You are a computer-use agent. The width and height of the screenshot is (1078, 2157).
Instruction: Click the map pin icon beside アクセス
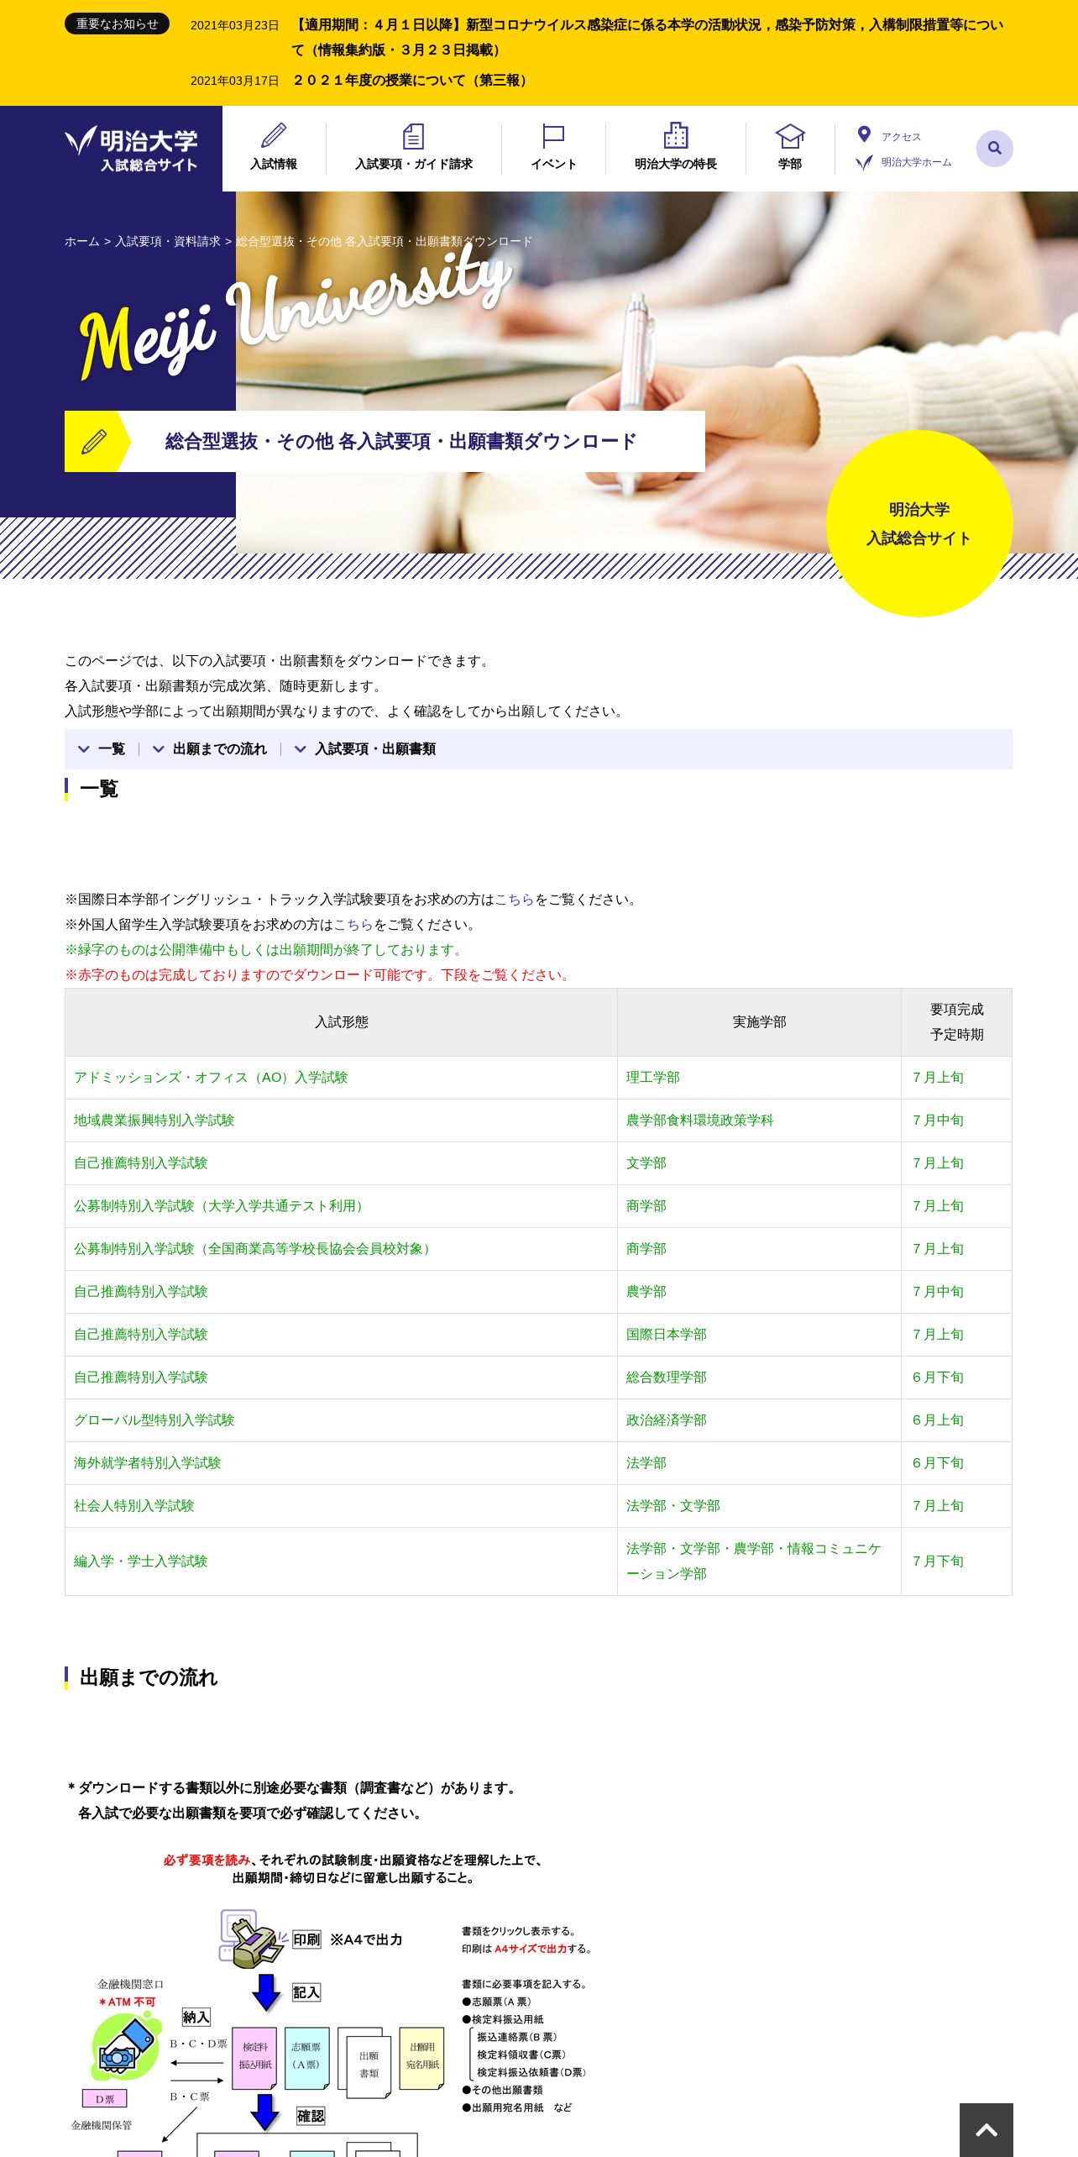click(x=864, y=134)
